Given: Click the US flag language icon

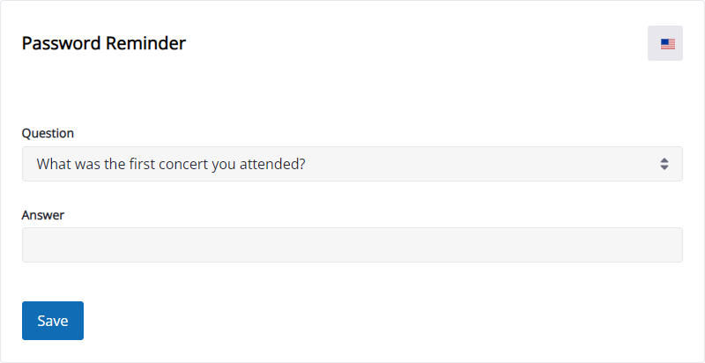Looking at the screenshot, I should pyautogui.click(x=668, y=44).
